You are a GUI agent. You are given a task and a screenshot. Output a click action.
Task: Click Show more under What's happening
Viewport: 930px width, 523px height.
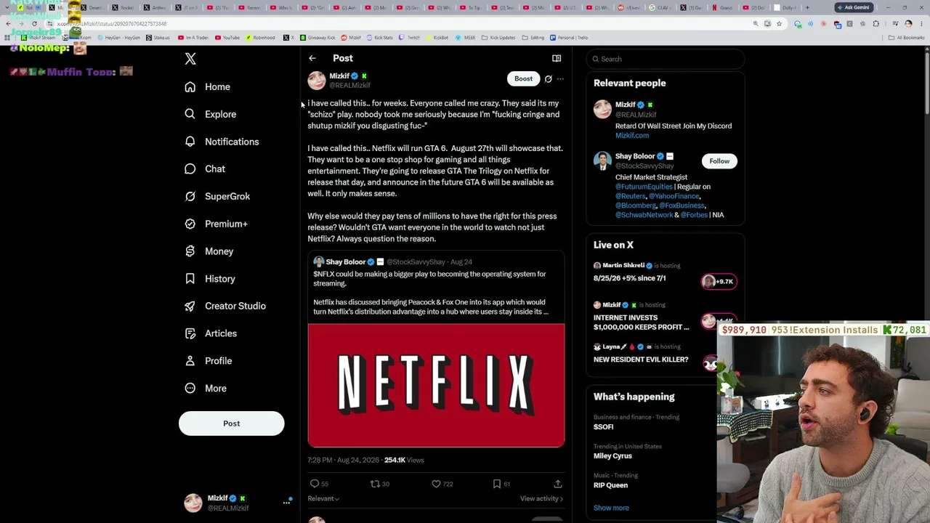(x=611, y=508)
